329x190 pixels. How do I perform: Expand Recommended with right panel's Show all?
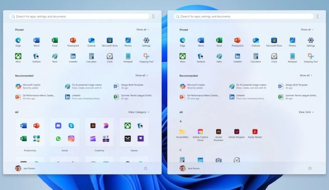click(305, 75)
